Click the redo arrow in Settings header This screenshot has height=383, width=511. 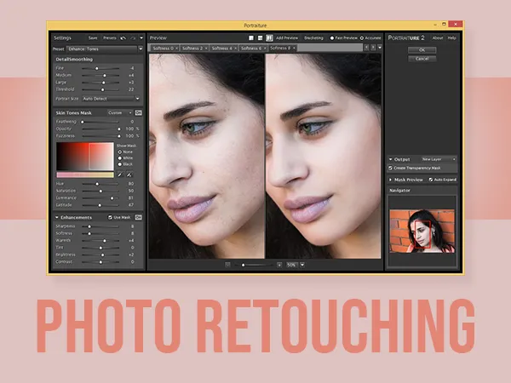coord(133,38)
